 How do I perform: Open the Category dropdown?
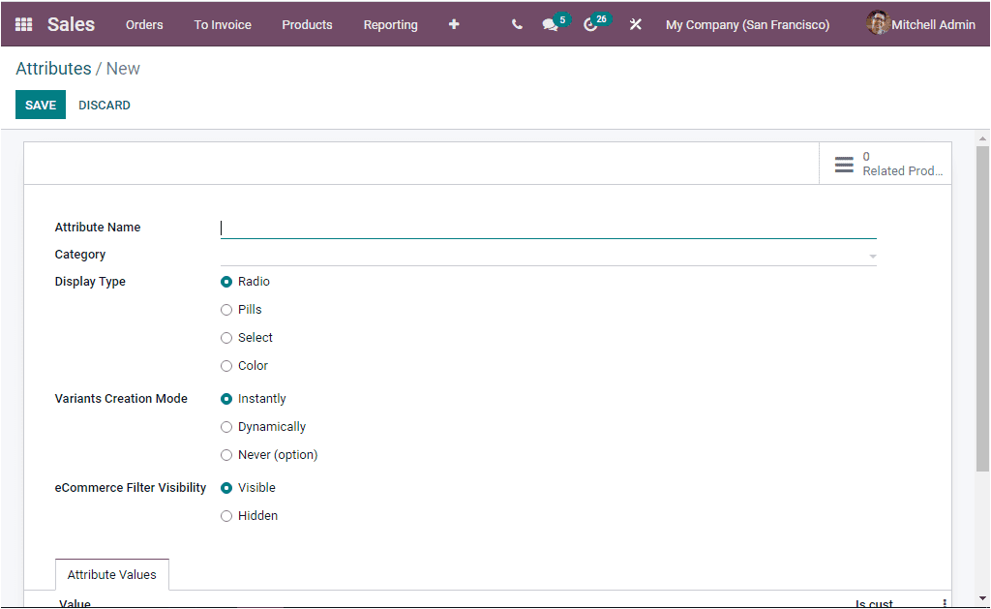click(x=547, y=254)
